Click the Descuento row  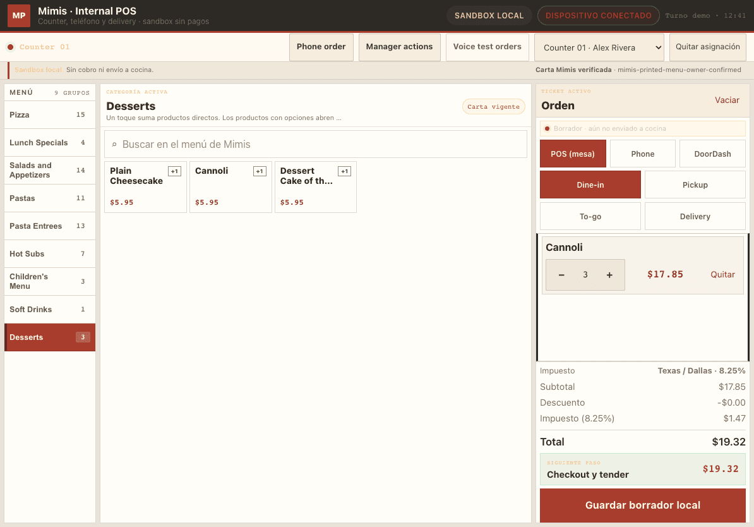(x=642, y=403)
